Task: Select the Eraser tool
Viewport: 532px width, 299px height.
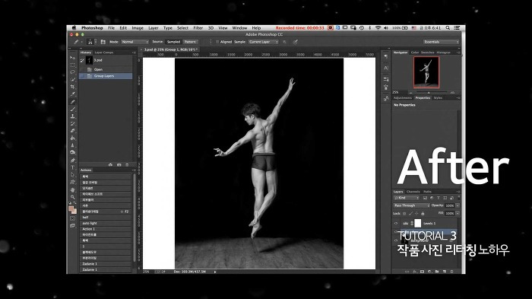Action: coord(73,130)
